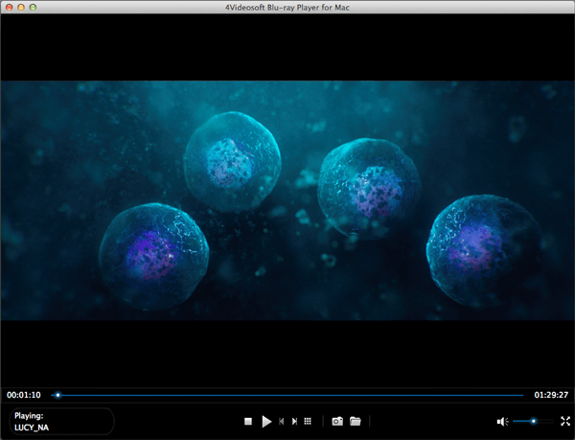The height and width of the screenshot is (440, 575).
Task: Click the Playing LUCY_NA info box
Action: click(x=61, y=421)
